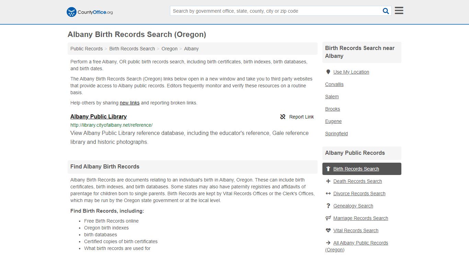This screenshot has height=263, width=469.
Task: Open Brooks birth records
Action: pos(333,109)
